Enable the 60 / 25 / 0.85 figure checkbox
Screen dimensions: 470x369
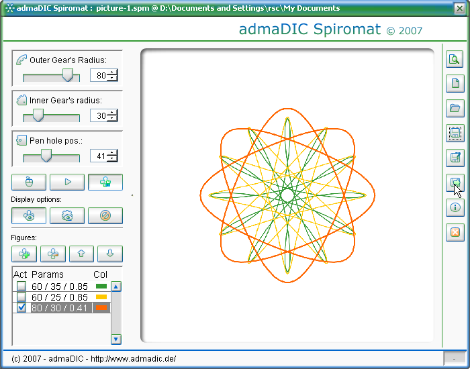pyautogui.click(x=21, y=297)
